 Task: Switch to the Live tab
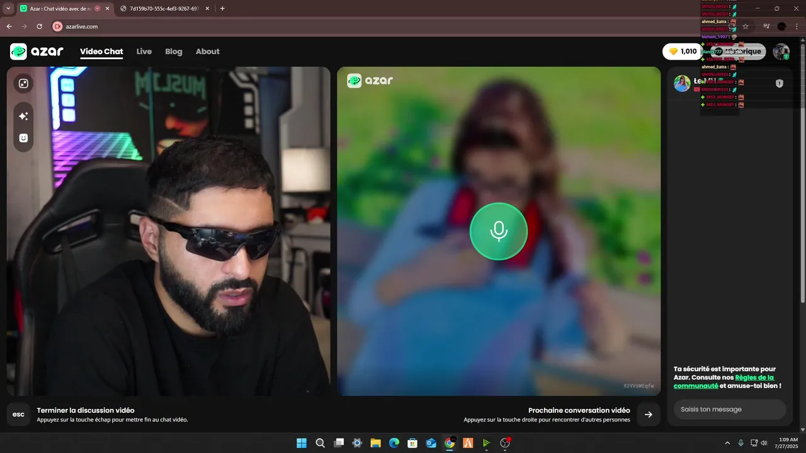click(144, 52)
